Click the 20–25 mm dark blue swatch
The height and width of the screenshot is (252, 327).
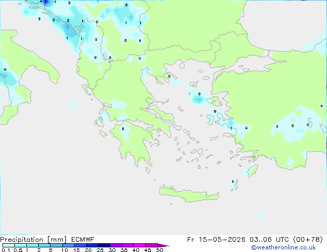point(92,245)
